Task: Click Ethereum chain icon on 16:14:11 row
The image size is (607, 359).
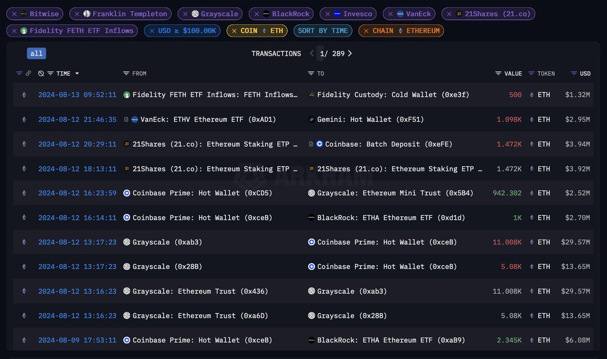Action: click(23, 218)
